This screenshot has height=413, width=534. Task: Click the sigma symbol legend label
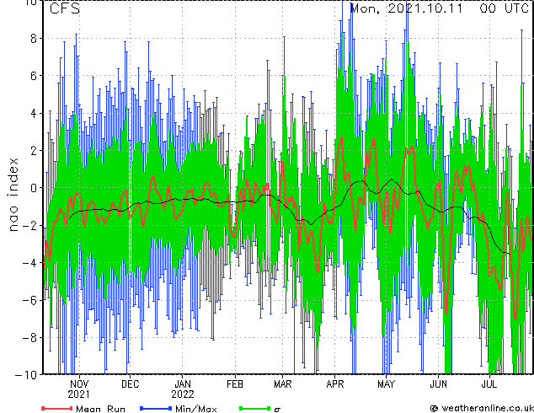coord(277,410)
